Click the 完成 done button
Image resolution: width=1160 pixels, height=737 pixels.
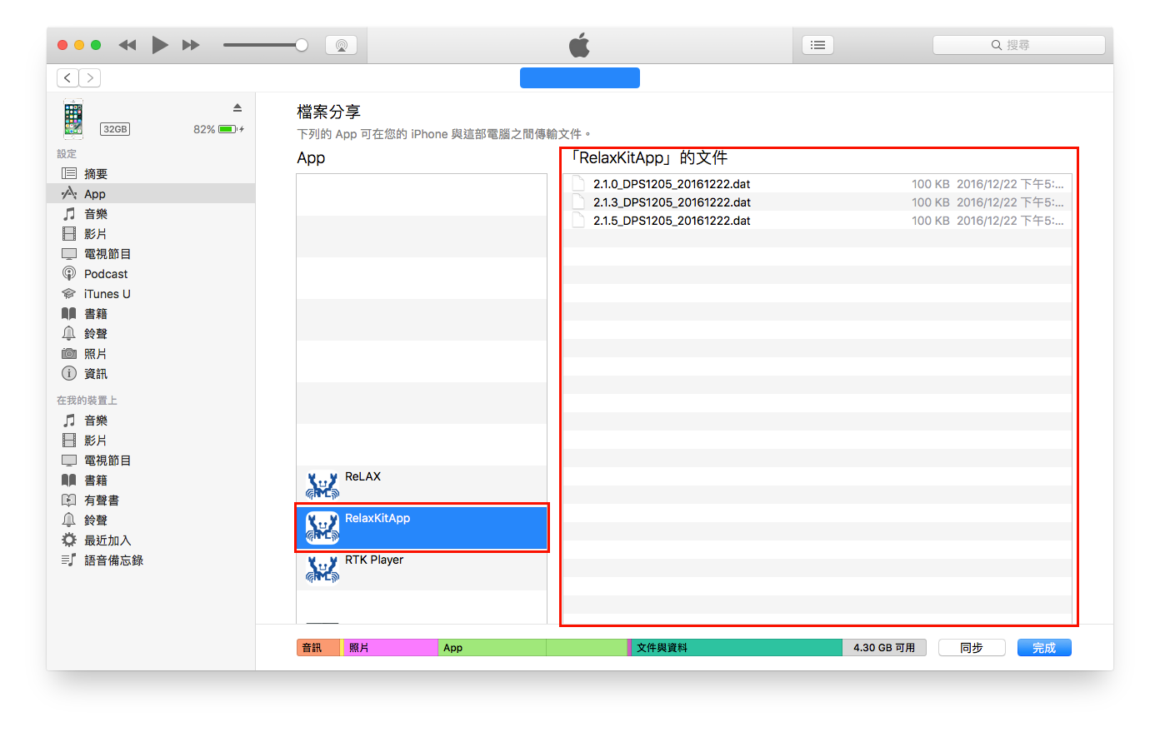[x=1044, y=647]
